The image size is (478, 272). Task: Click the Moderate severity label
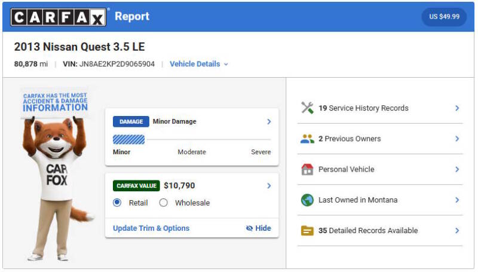192,152
